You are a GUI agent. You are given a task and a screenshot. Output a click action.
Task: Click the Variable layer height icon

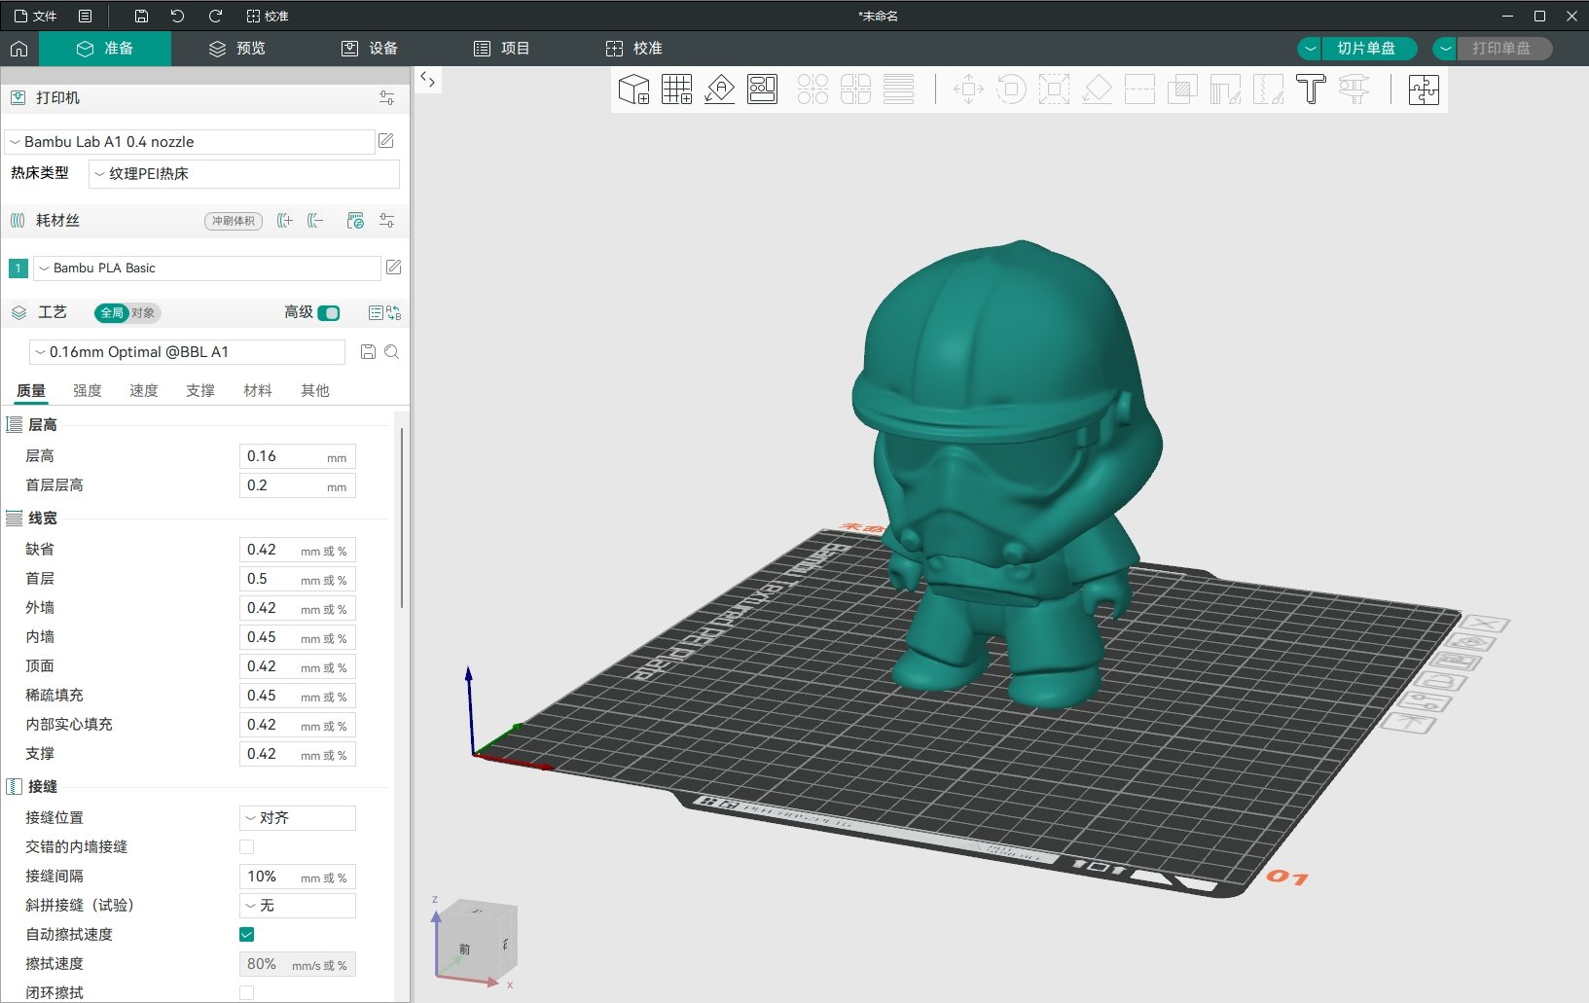pos(898,90)
